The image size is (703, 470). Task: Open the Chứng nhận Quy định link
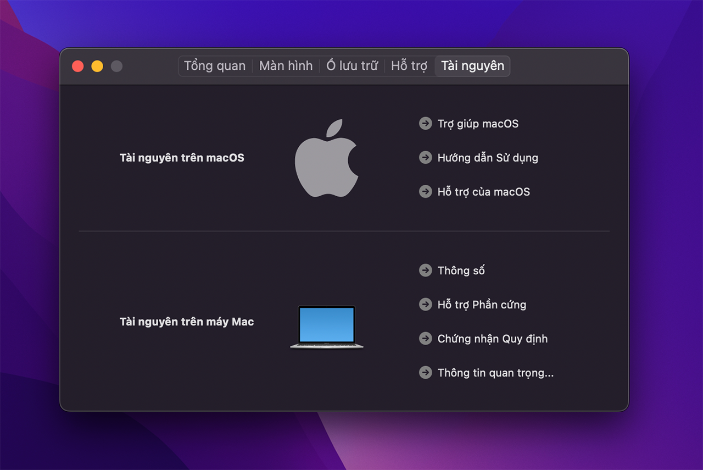[493, 339]
